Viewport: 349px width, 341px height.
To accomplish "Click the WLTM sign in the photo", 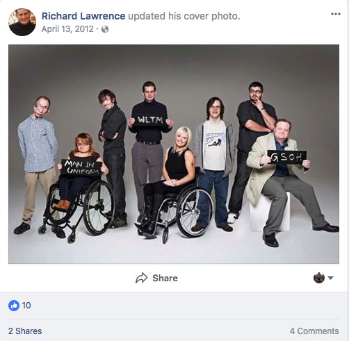I will [x=150, y=120].
